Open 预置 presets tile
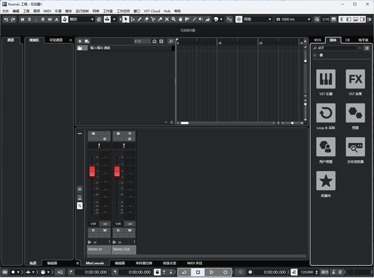 [x=355, y=113]
